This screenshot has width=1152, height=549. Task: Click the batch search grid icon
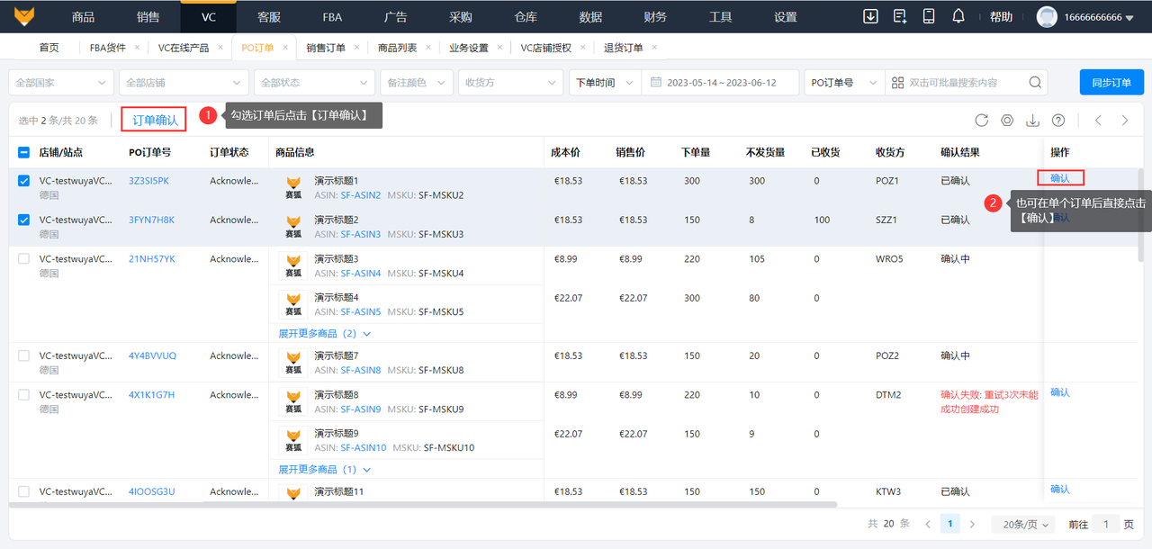click(897, 82)
